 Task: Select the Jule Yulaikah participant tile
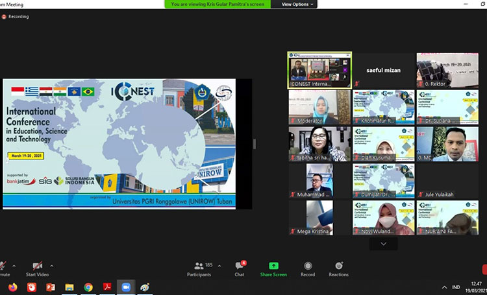pyautogui.click(x=447, y=181)
